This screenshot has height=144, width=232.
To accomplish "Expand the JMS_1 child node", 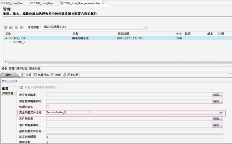I will click(10, 42).
